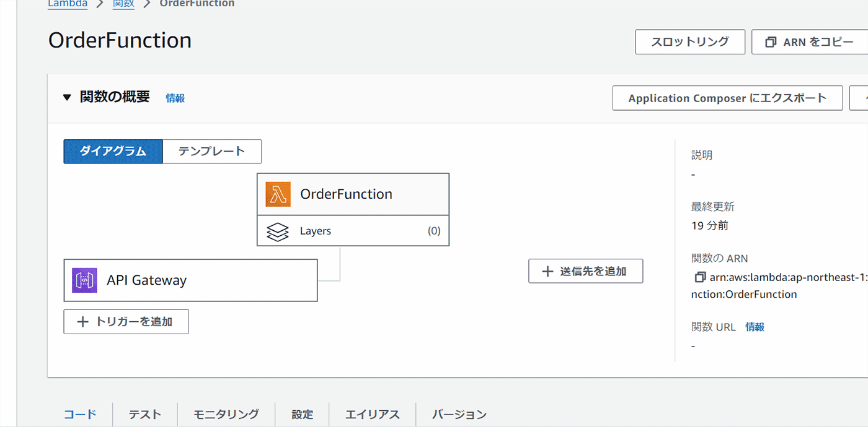Open the 情報 link beside 関数 URL
This screenshot has width=868, height=427.
[x=755, y=327]
